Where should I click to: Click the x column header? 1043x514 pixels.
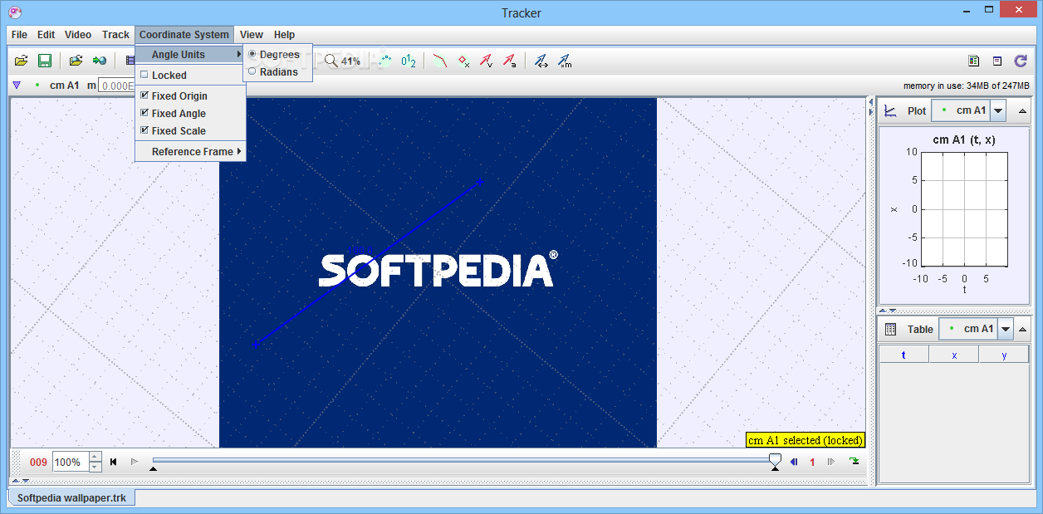[x=953, y=355]
